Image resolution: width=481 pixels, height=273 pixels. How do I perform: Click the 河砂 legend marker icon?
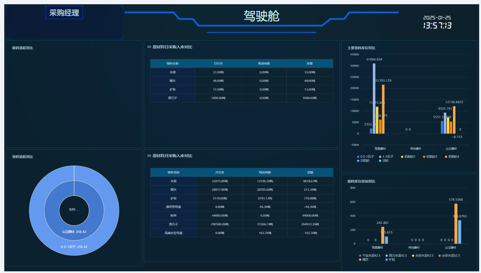point(380,161)
